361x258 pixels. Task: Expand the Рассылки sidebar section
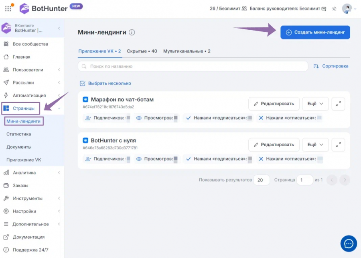32,82
